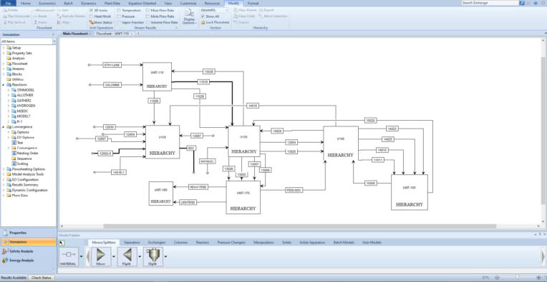Click the zoom slider handle in status bar

point(518,278)
